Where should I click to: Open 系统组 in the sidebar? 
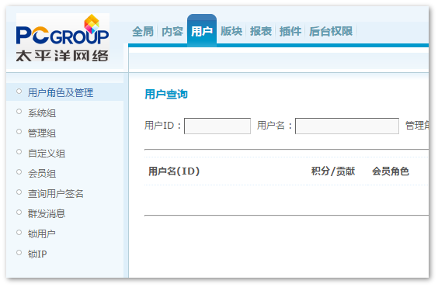pyautogui.click(x=42, y=113)
